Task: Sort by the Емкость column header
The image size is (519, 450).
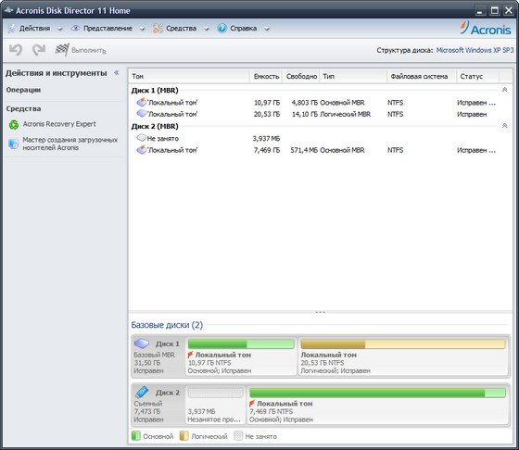Action: point(267,76)
